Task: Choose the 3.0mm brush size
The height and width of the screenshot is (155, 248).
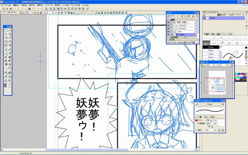Action: point(211,57)
